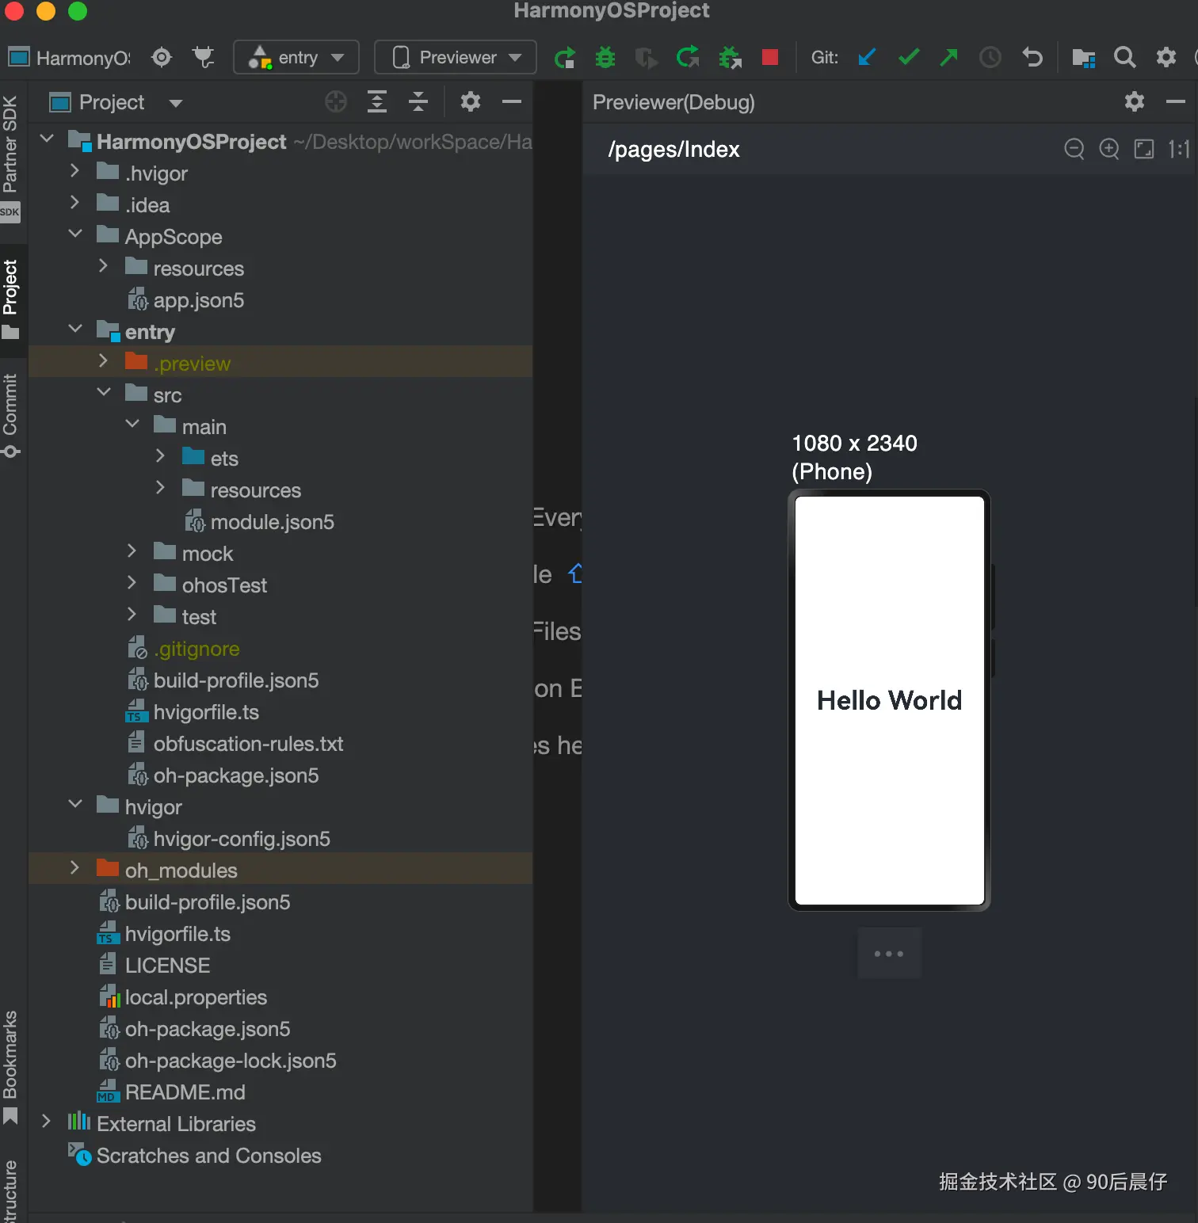Image resolution: width=1198 pixels, height=1223 pixels.
Task: Click the Git update project blue arrow
Action: (867, 57)
